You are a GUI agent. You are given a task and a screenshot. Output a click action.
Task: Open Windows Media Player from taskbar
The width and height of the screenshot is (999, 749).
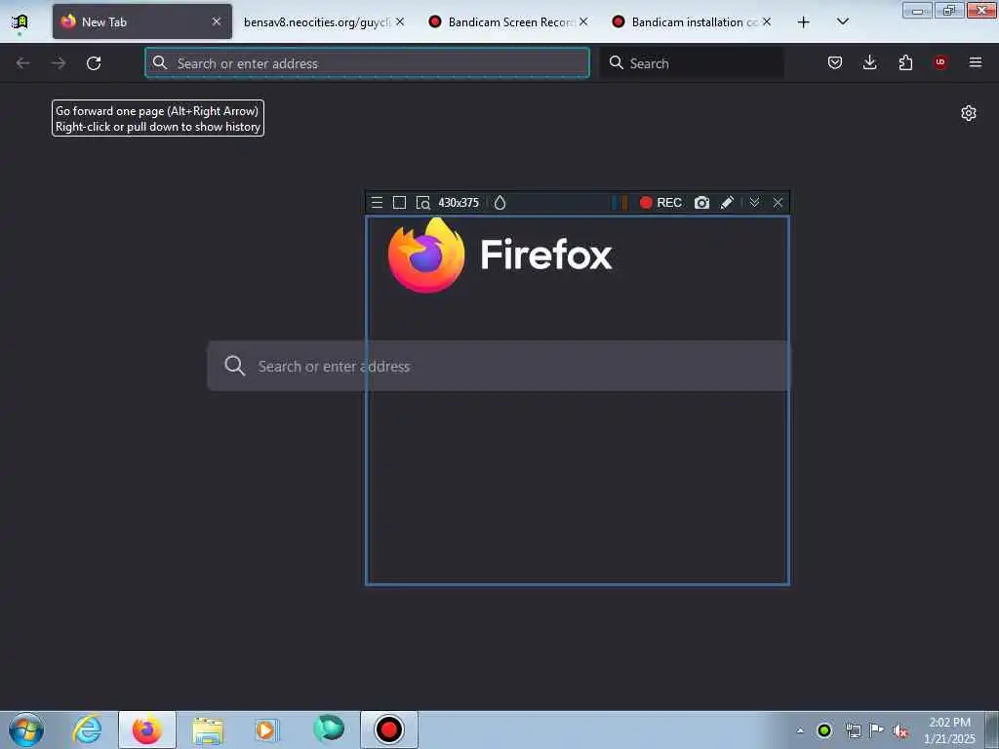click(265, 729)
